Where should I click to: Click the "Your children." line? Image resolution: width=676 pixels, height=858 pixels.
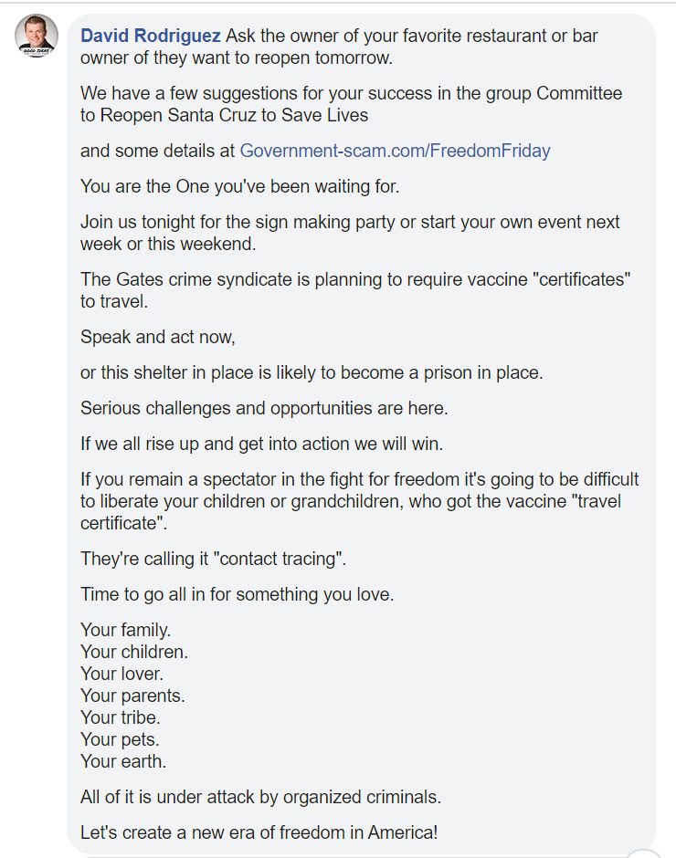point(133,652)
